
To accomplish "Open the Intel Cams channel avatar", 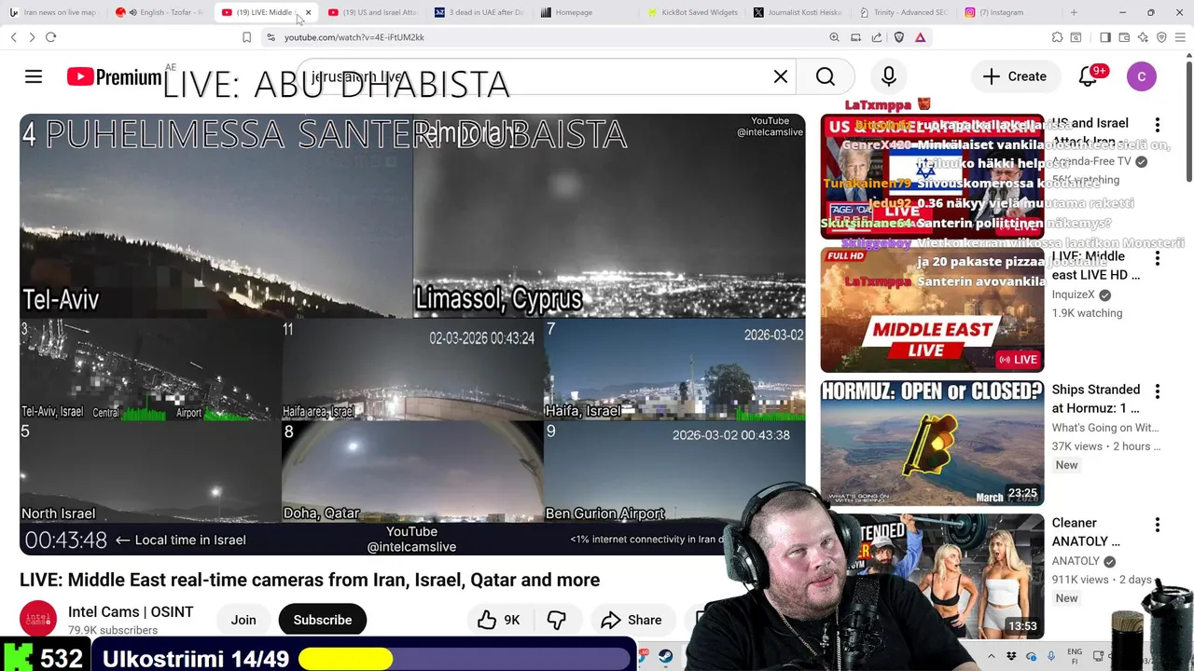I will click(39, 619).
